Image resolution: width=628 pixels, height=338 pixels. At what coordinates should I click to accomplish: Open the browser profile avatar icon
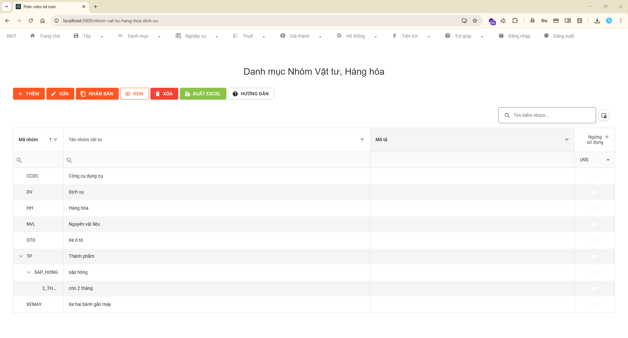tap(609, 21)
